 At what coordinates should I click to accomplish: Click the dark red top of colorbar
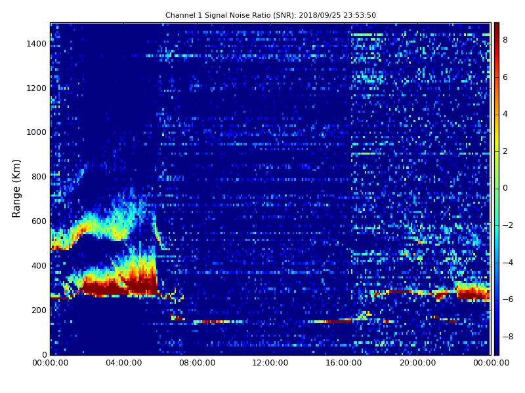click(x=497, y=28)
